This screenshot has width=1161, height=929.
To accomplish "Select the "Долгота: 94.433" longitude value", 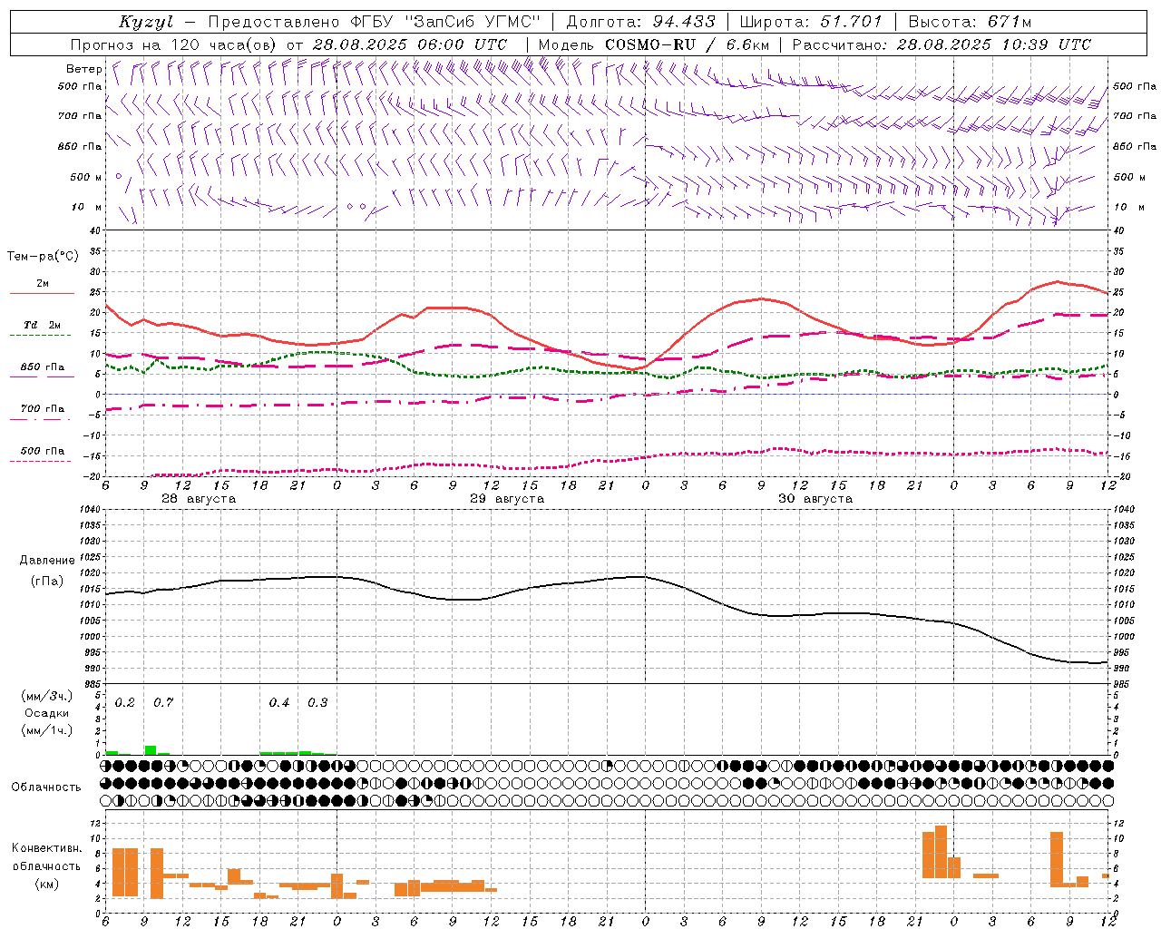I will pos(640,22).
